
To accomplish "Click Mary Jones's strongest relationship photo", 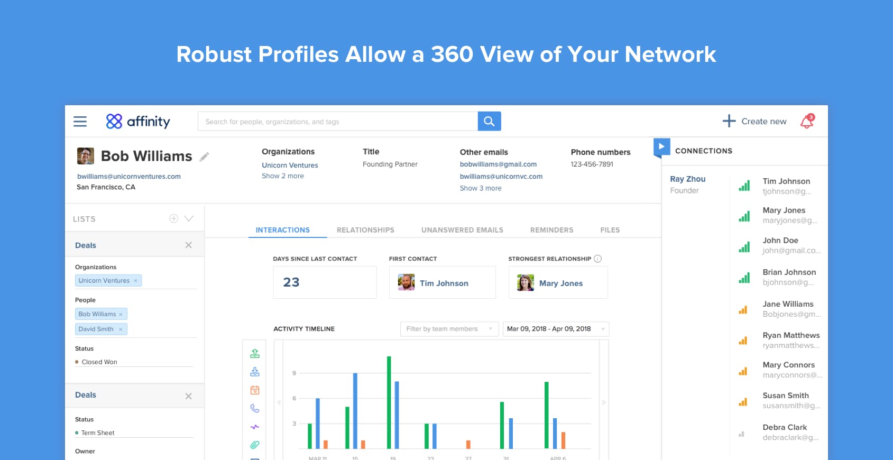I will coord(526,282).
